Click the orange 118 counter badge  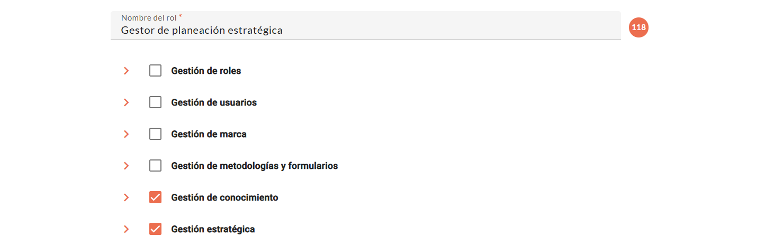pyautogui.click(x=638, y=27)
